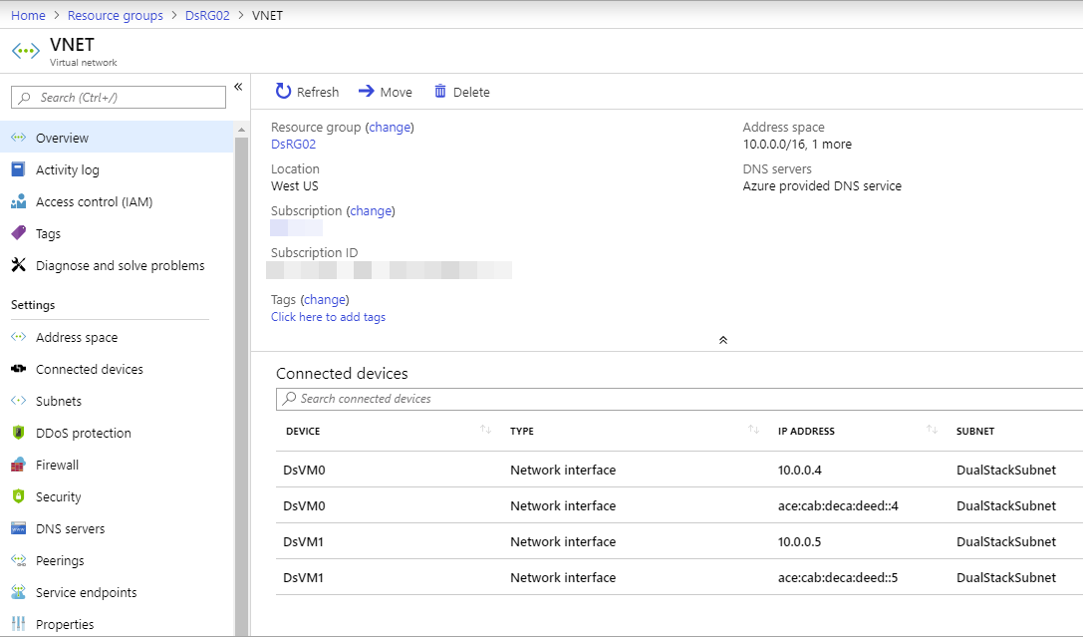Open the Subnets menu item
This screenshot has width=1083, height=637.
(59, 401)
